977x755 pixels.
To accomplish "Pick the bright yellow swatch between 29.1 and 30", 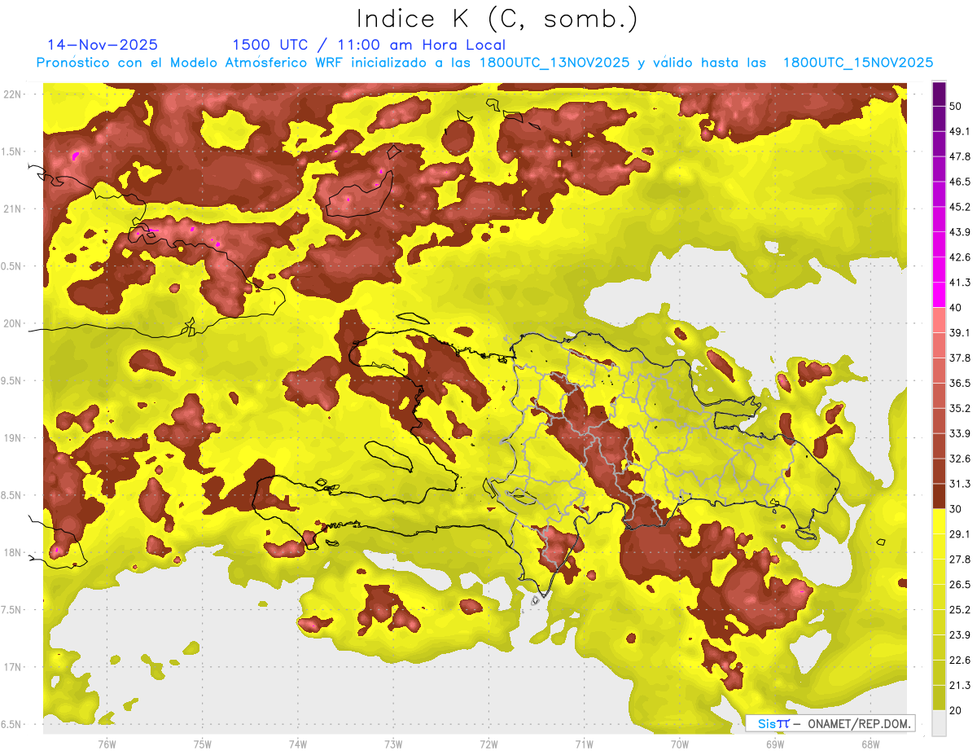I will coord(939,521).
